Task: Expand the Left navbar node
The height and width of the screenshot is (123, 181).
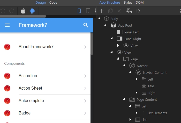Action: (x=137, y=79)
